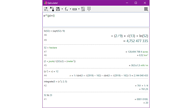Show the keypad dots icon
The height and width of the screenshot is (108, 192).
pyautogui.click(x=89, y=9)
